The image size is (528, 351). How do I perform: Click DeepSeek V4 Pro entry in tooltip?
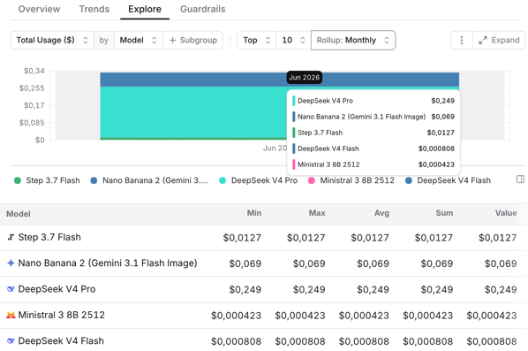click(373, 101)
